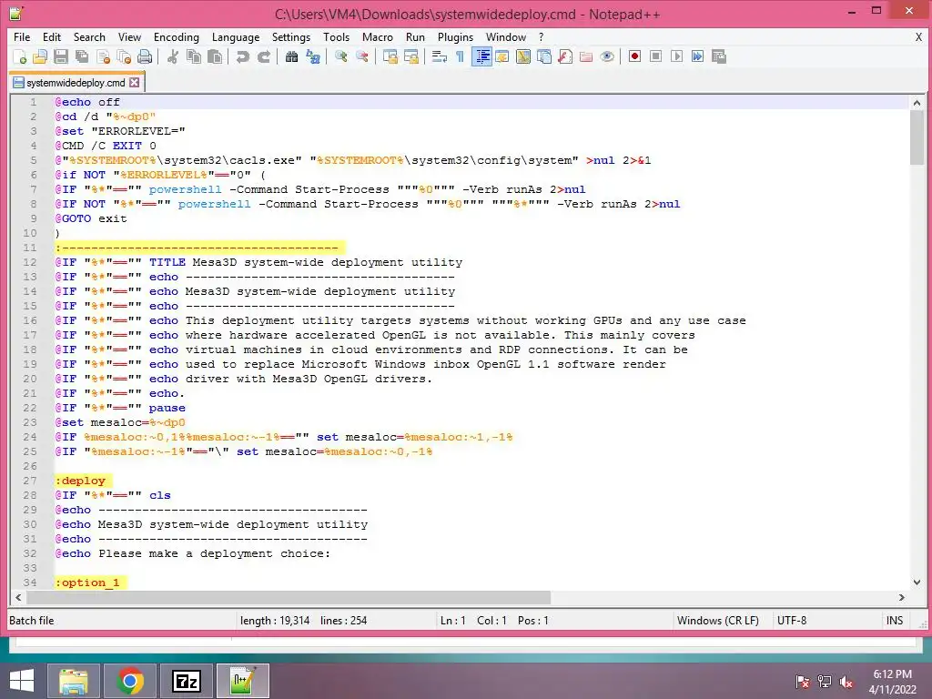Screen dimensions: 932x699
Task: Show the Document Map panel icon
Action: (x=523, y=56)
